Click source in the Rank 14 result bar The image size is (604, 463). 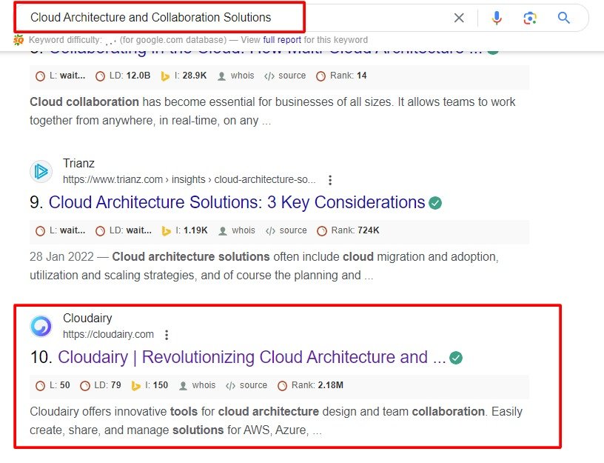292,76
